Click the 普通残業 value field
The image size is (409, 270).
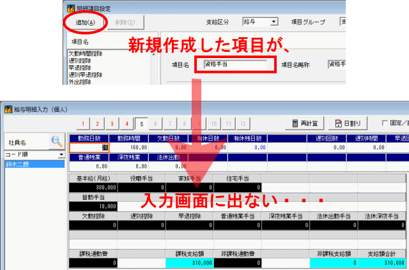(89, 166)
